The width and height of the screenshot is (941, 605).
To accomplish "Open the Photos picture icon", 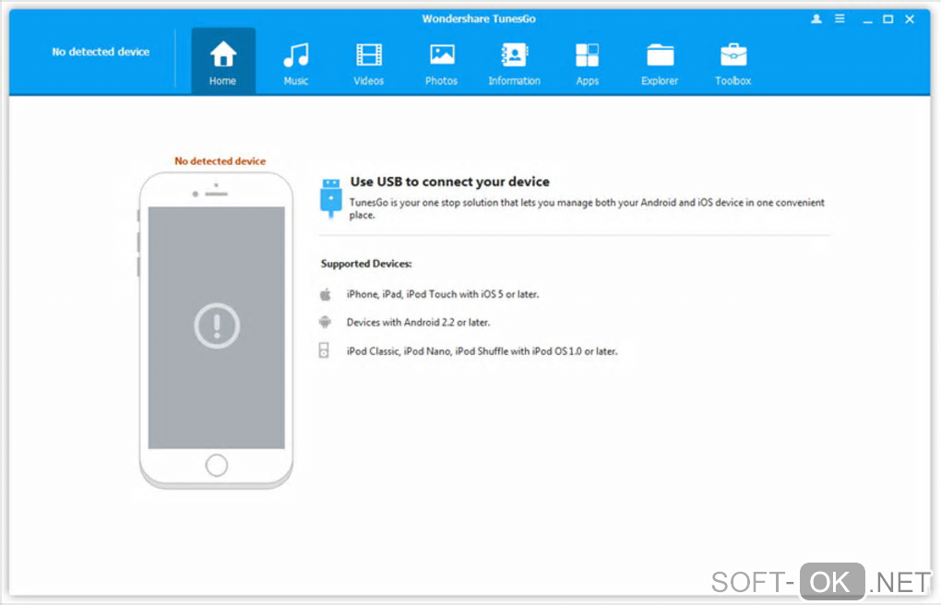I will point(442,54).
